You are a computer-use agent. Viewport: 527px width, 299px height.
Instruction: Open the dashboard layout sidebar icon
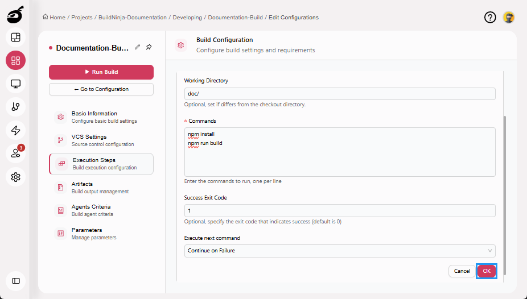click(x=15, y=38)
